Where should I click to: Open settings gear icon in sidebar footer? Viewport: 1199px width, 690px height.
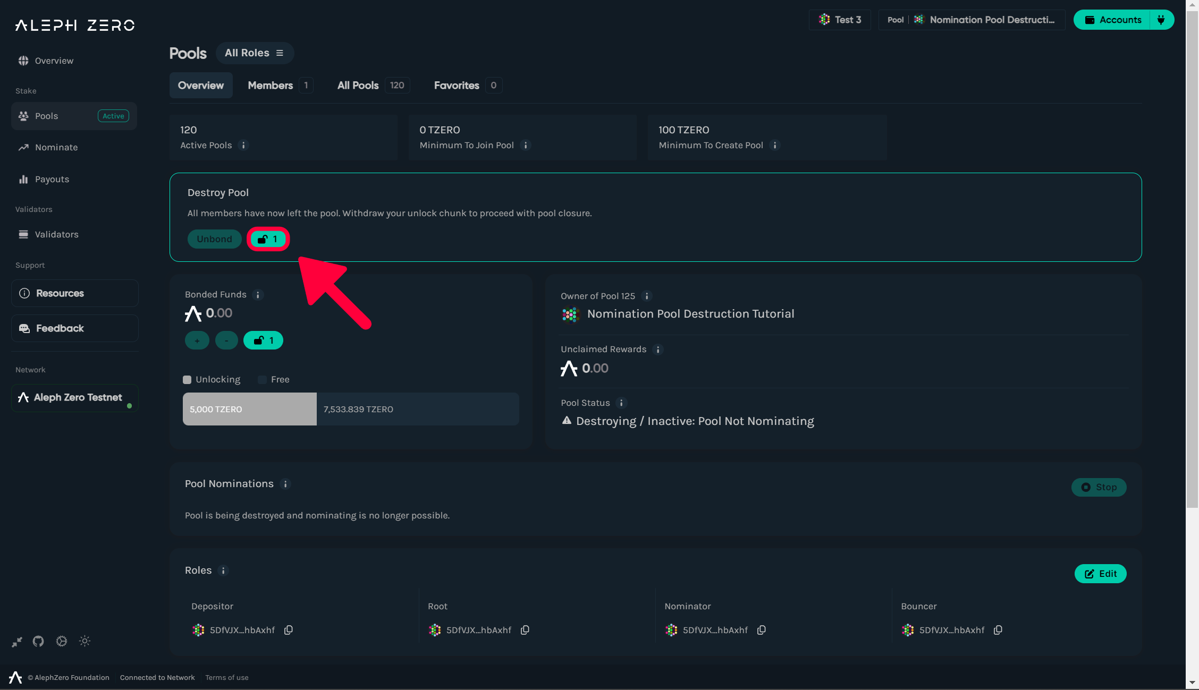[x=62, y=641]
